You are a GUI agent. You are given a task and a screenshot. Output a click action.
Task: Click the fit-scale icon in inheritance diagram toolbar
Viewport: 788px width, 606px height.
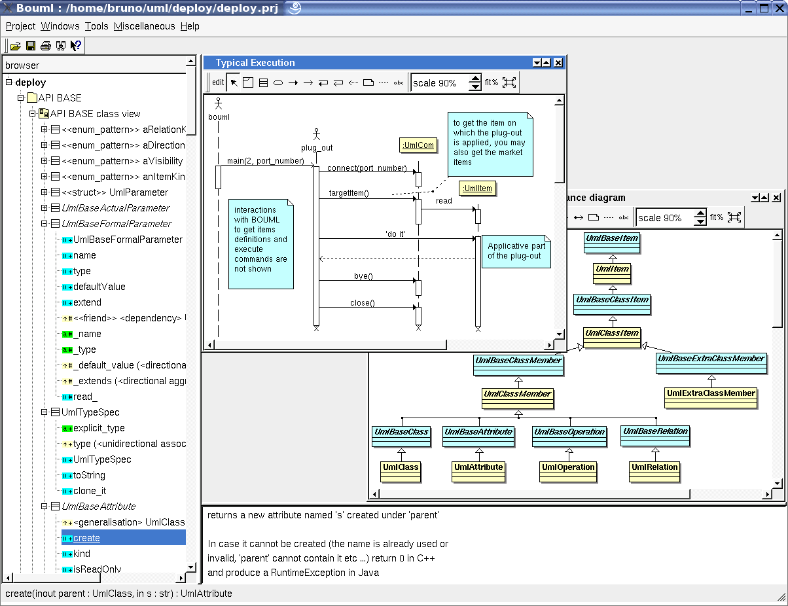[734, 218]
